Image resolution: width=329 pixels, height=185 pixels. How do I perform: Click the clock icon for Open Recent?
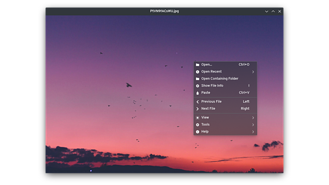[x=198, y=72]
